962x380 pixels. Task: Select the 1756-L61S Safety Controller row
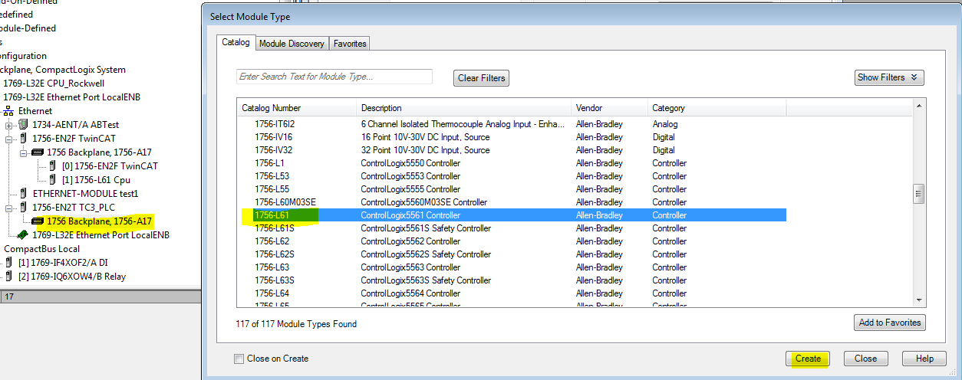[512, 228]
